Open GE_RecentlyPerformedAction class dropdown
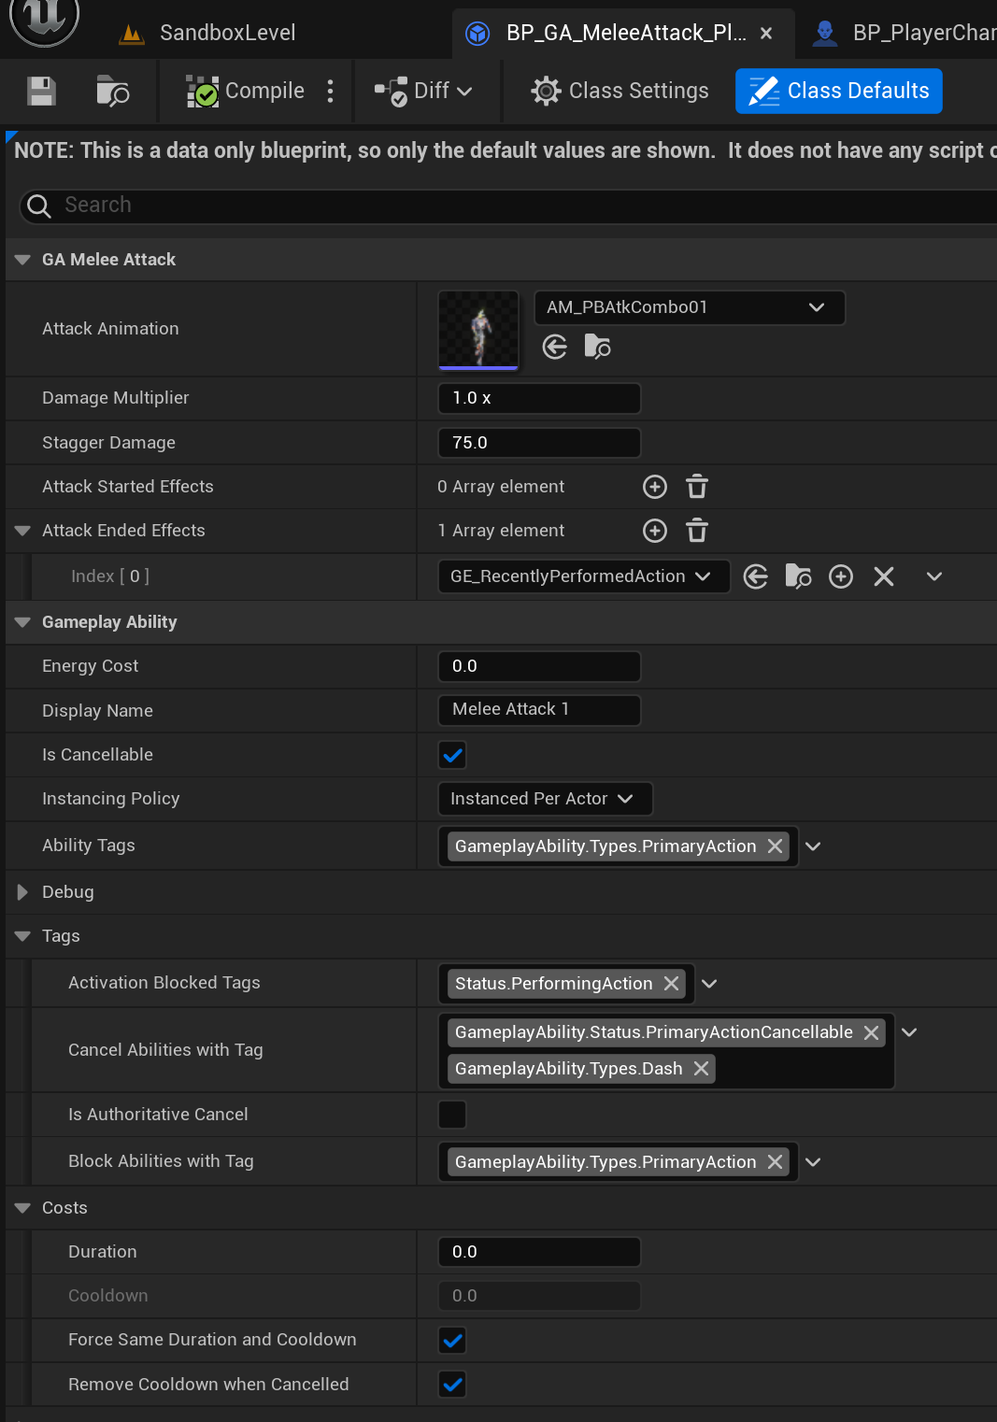This screenshot has width=997, height=1422. [583, 576]
